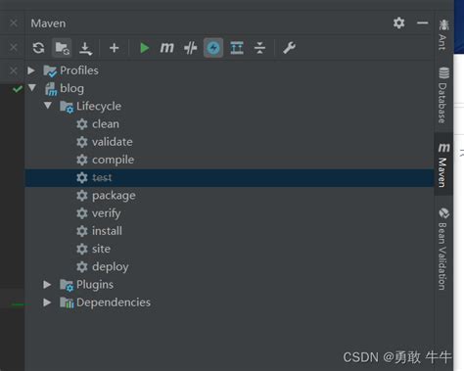464x371 pixels.
Task: Toggle Offline Mode icon
Action: tap(190, 48)
